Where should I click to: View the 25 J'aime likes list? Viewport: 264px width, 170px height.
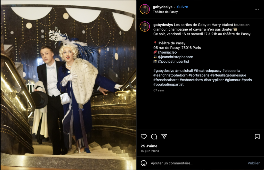tap(149, 146)
